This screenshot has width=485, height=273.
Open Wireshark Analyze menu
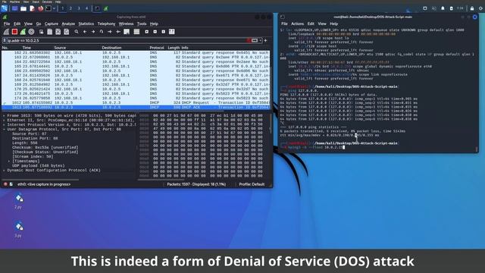tap(68, 24)
